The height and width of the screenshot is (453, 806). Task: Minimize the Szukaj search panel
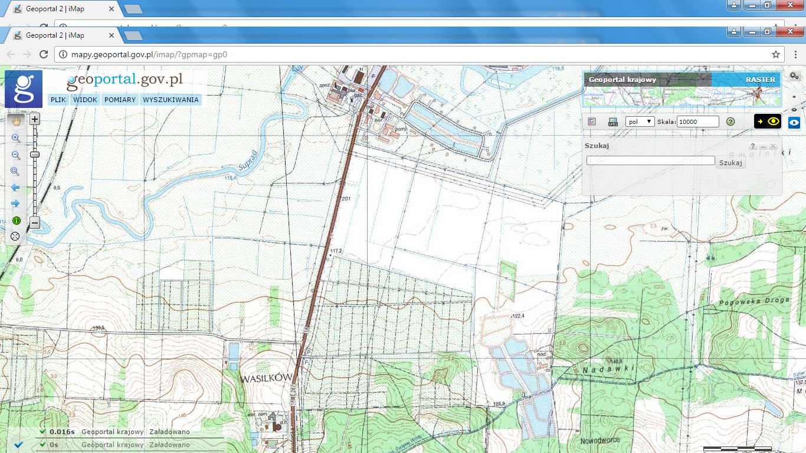click(x=763, y=146)
